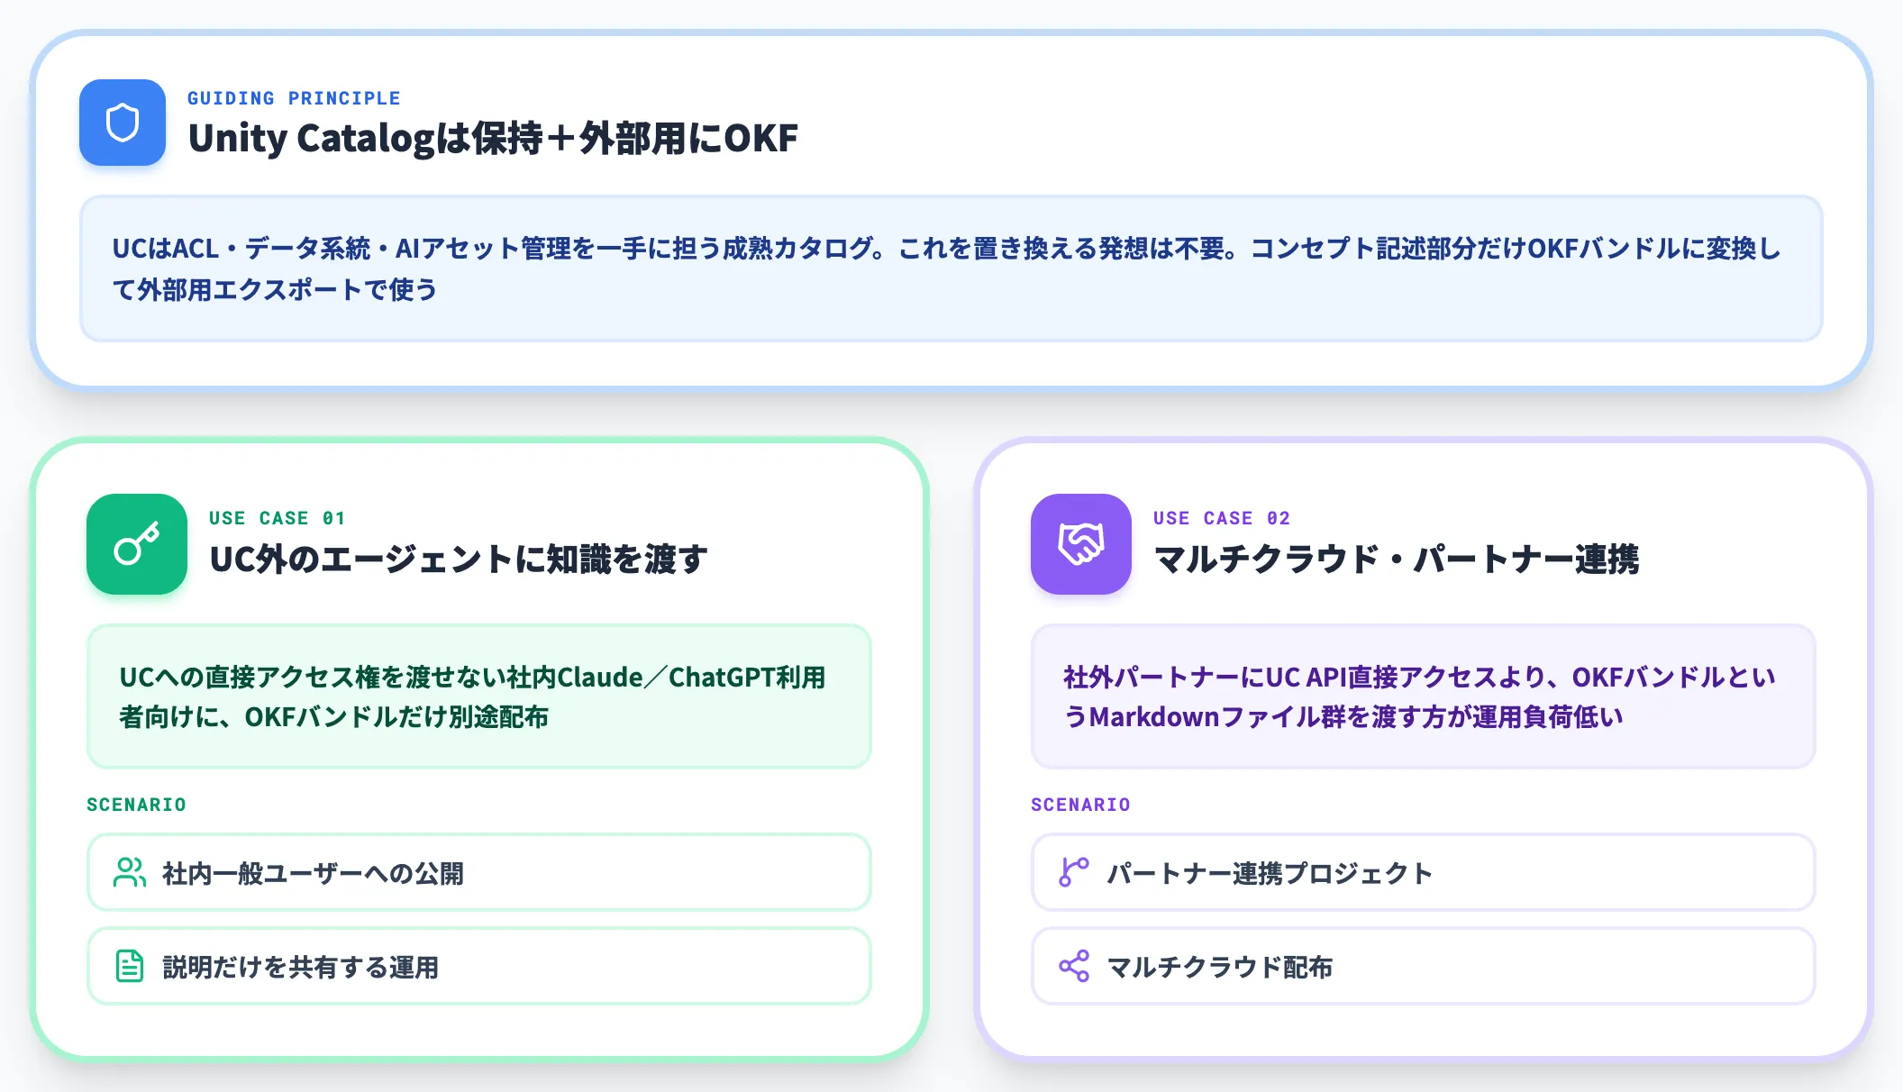The height and width of the screenshot is (1092, 1903).
Task: Click the heading Unity Catalogは保持＋外部用にOKF
Action: [493, 138]
